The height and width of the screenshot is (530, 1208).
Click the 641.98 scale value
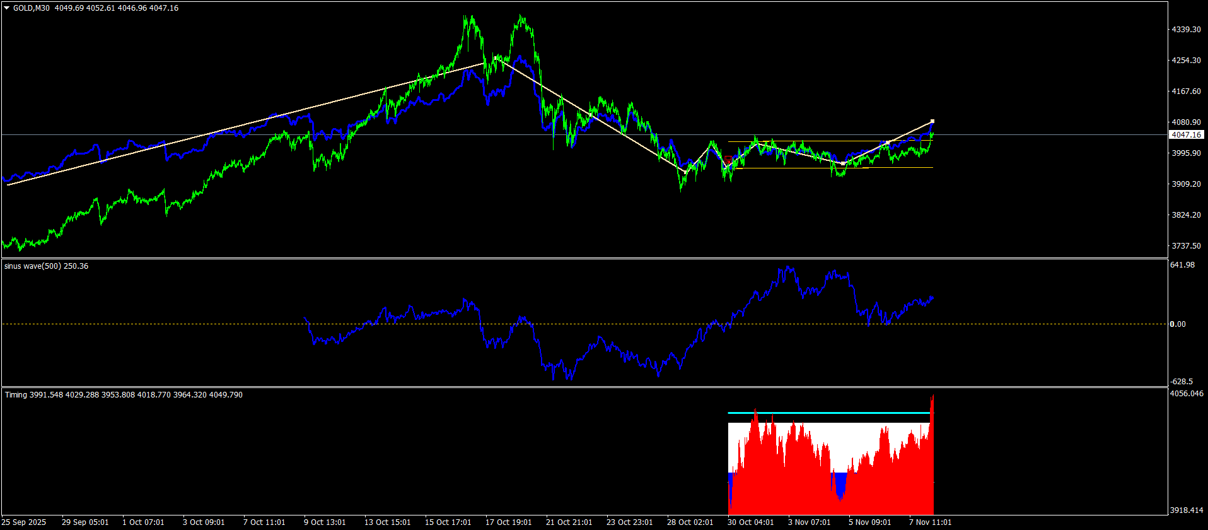1182,265
